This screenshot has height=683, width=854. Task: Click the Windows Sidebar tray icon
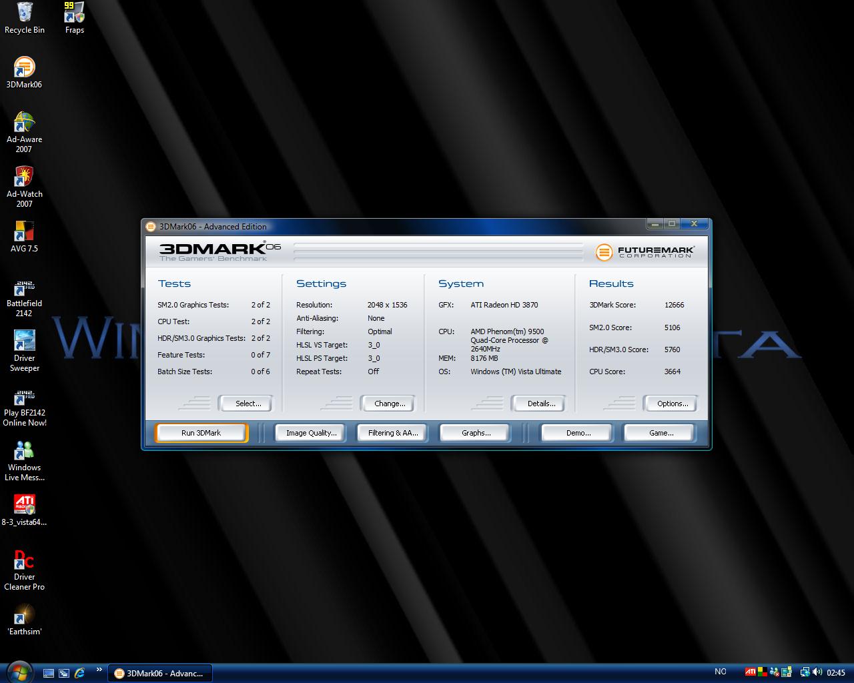787,672
